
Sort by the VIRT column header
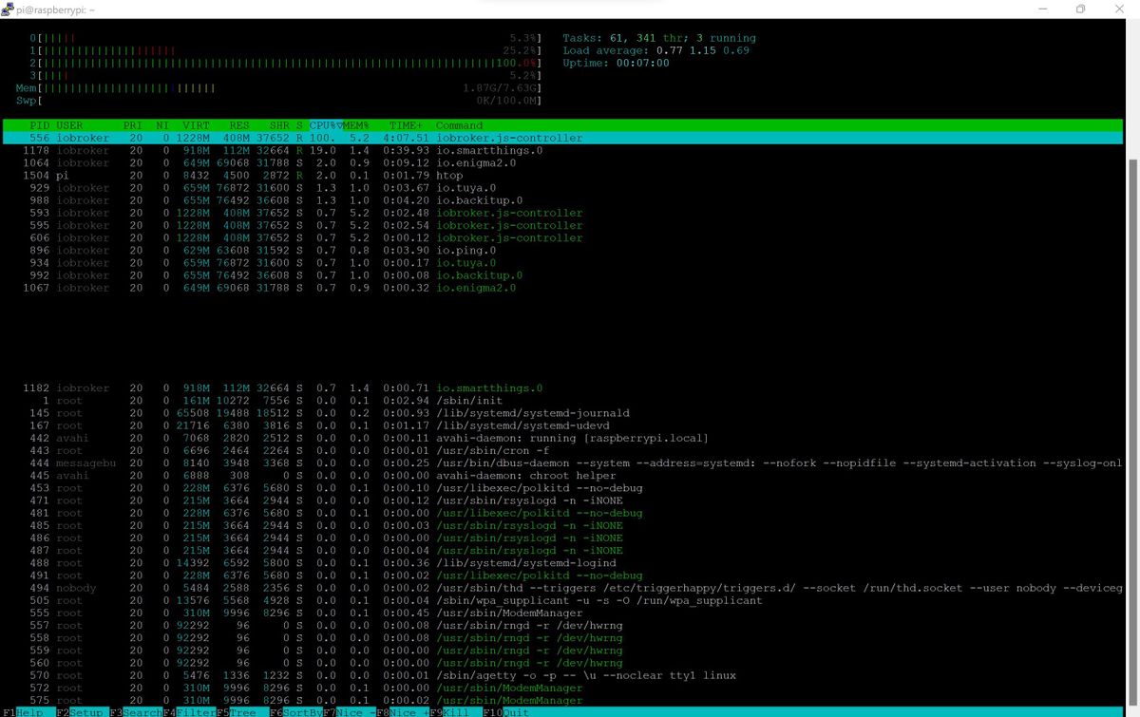tap(196, 125)
